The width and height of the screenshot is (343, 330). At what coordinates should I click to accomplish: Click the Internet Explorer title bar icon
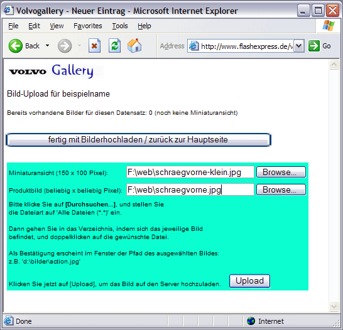(x=9, y=10)
